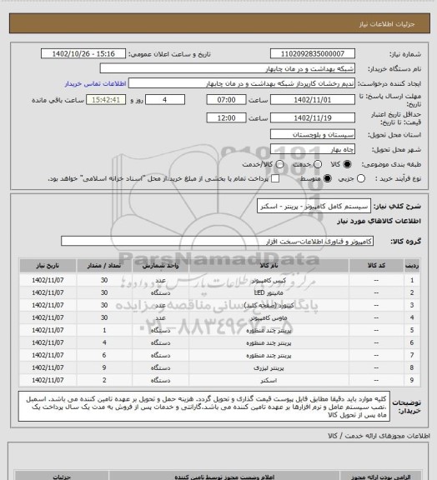
Task: Select the خدمت radio button
Action: 318,164
